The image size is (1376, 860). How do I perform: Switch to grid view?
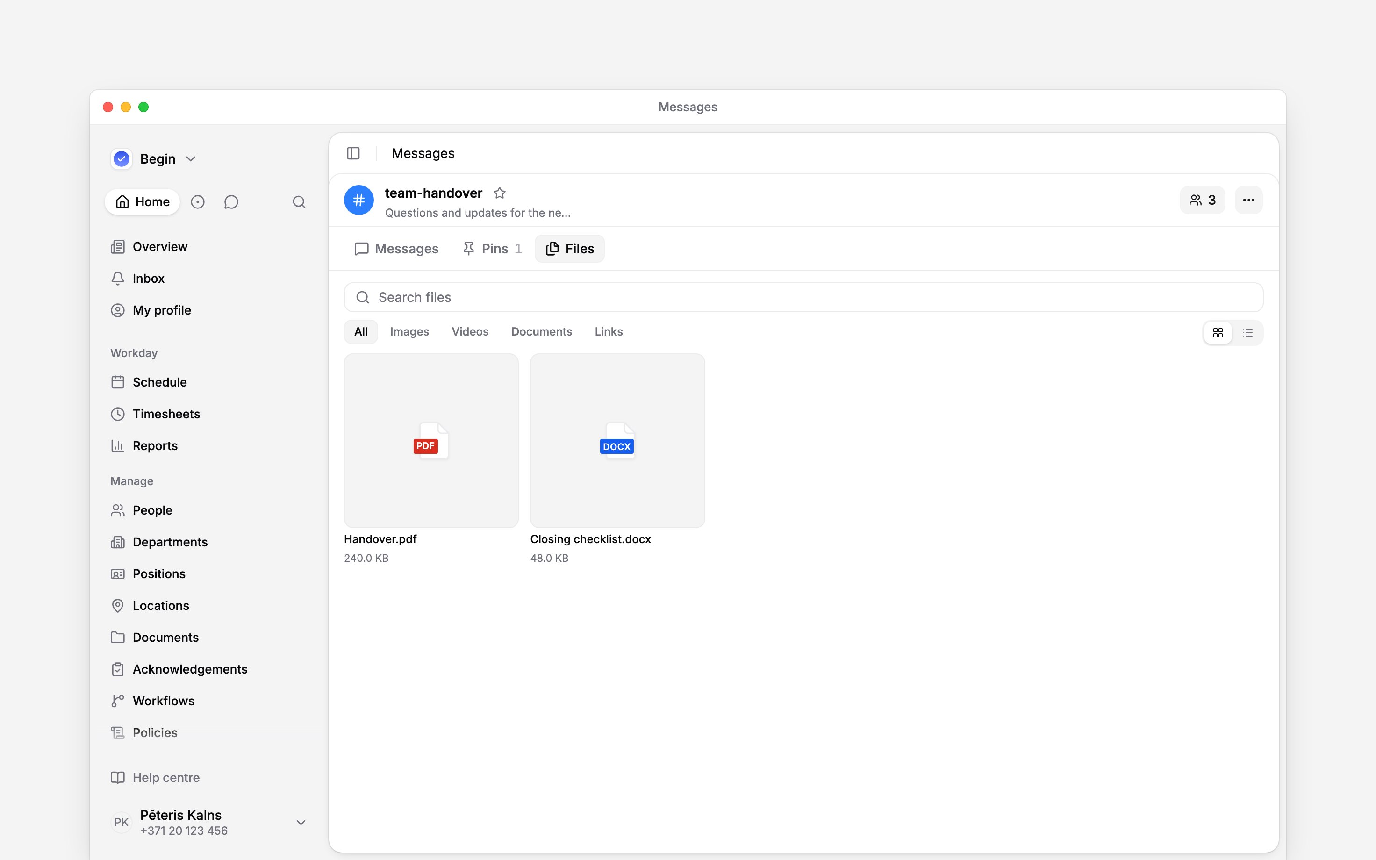[x=1218, y=333]
